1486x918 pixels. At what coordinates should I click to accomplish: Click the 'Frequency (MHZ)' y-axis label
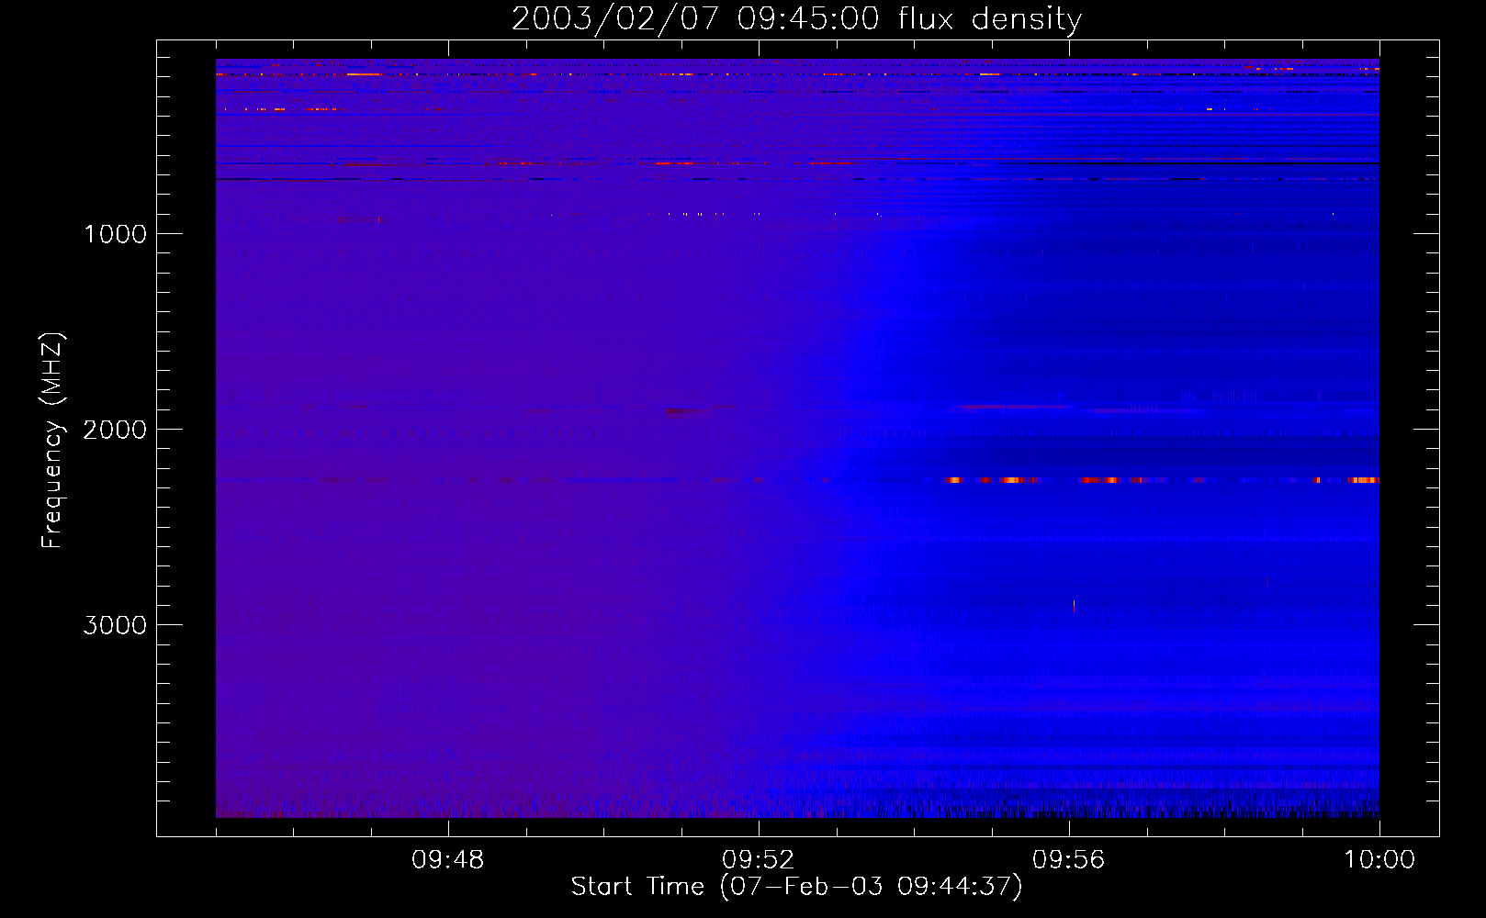(x=52, y=441)
